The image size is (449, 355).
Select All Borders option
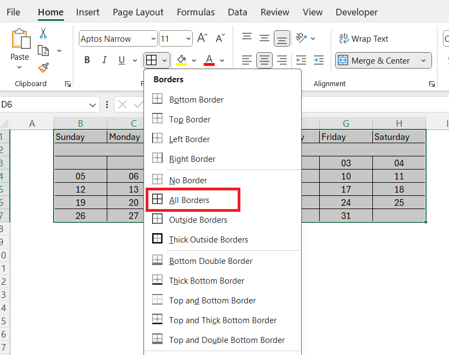click(223, 200)
